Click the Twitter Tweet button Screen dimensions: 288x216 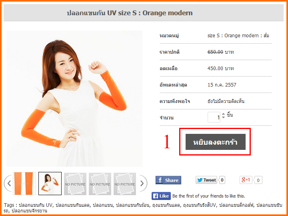[x=206, y=180]
